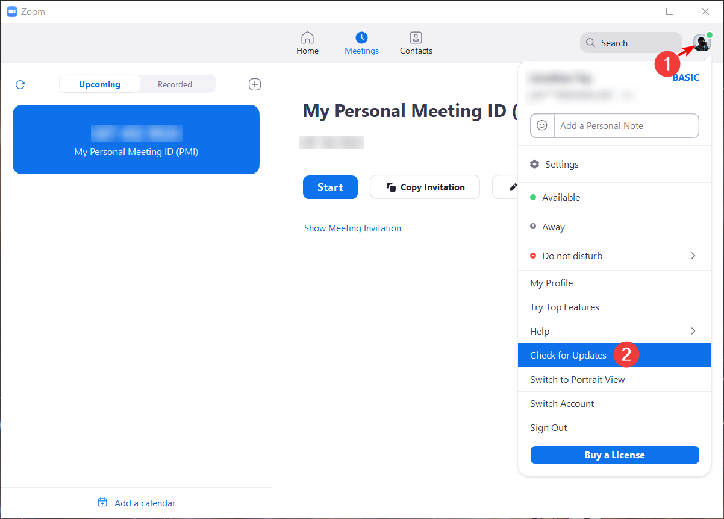Open Settings from profile menu
Viewport: 724px width, 519px height.
click(614, 164)
